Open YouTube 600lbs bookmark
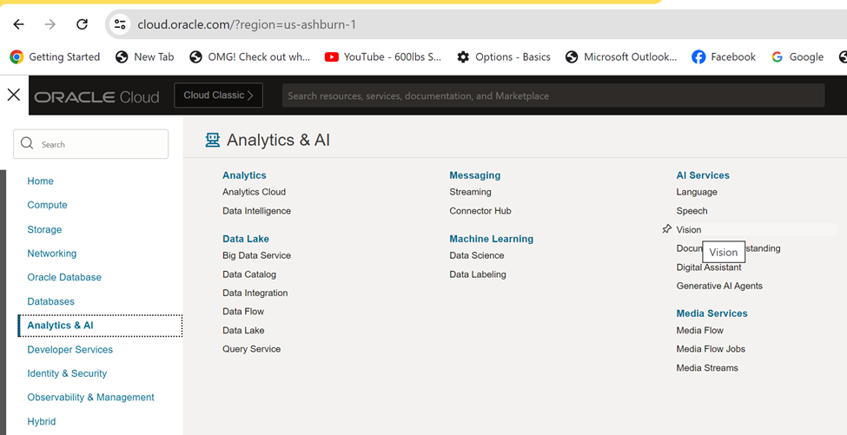The width and height of the screenshot is (847, 435). [383, 56]
